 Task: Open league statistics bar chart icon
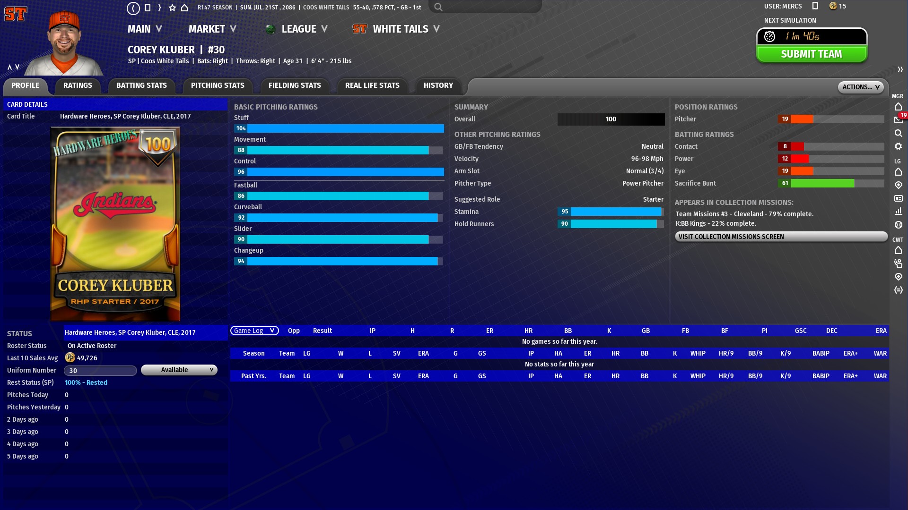pos(898,212)
